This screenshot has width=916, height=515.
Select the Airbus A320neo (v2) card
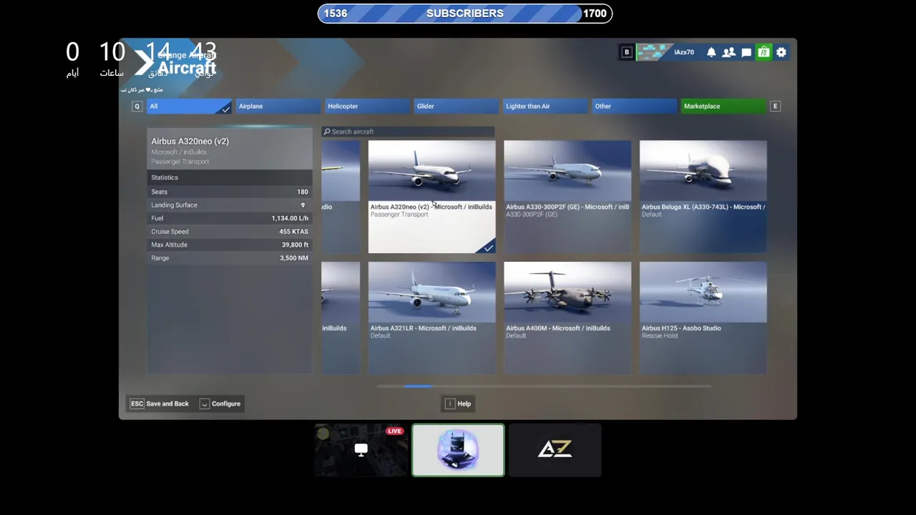tap(432, 197)
